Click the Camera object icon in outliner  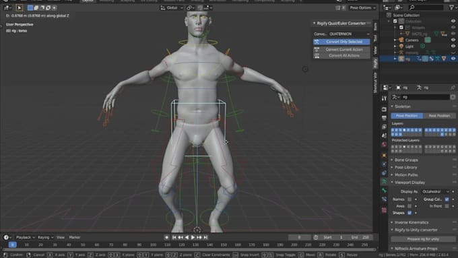click(x=401, y=40)
